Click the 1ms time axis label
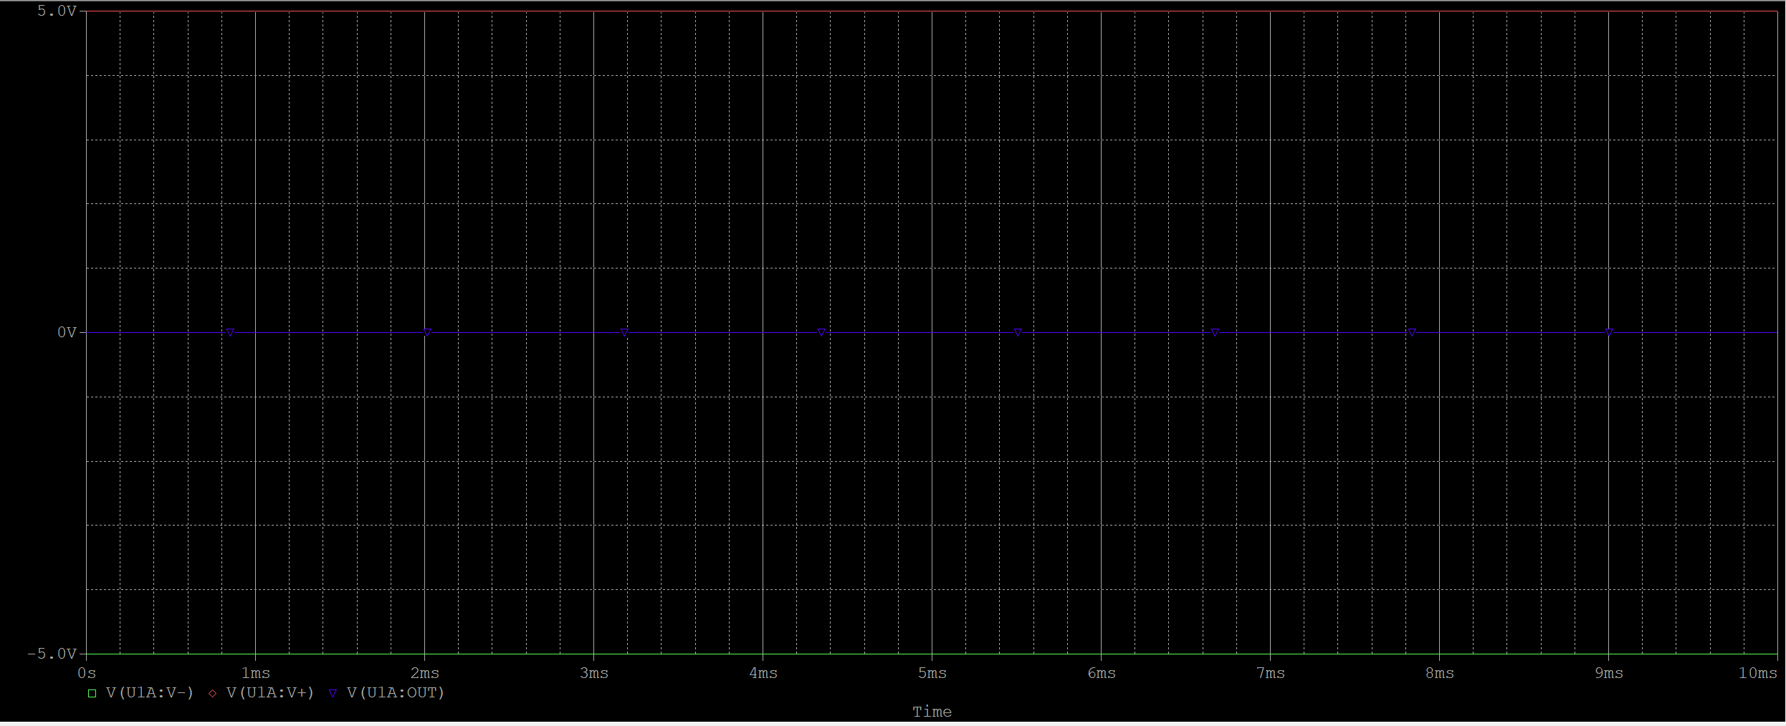The image size is (1786, 726). pos(256,673)
